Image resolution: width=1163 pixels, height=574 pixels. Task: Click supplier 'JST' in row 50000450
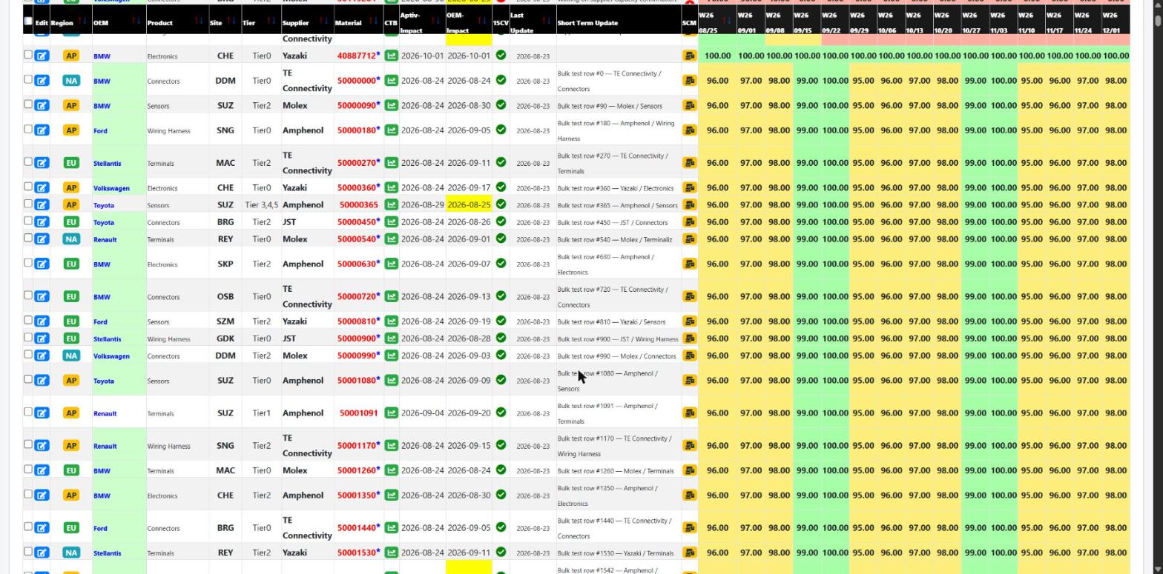pyautogui.click(x=289, y=222)
